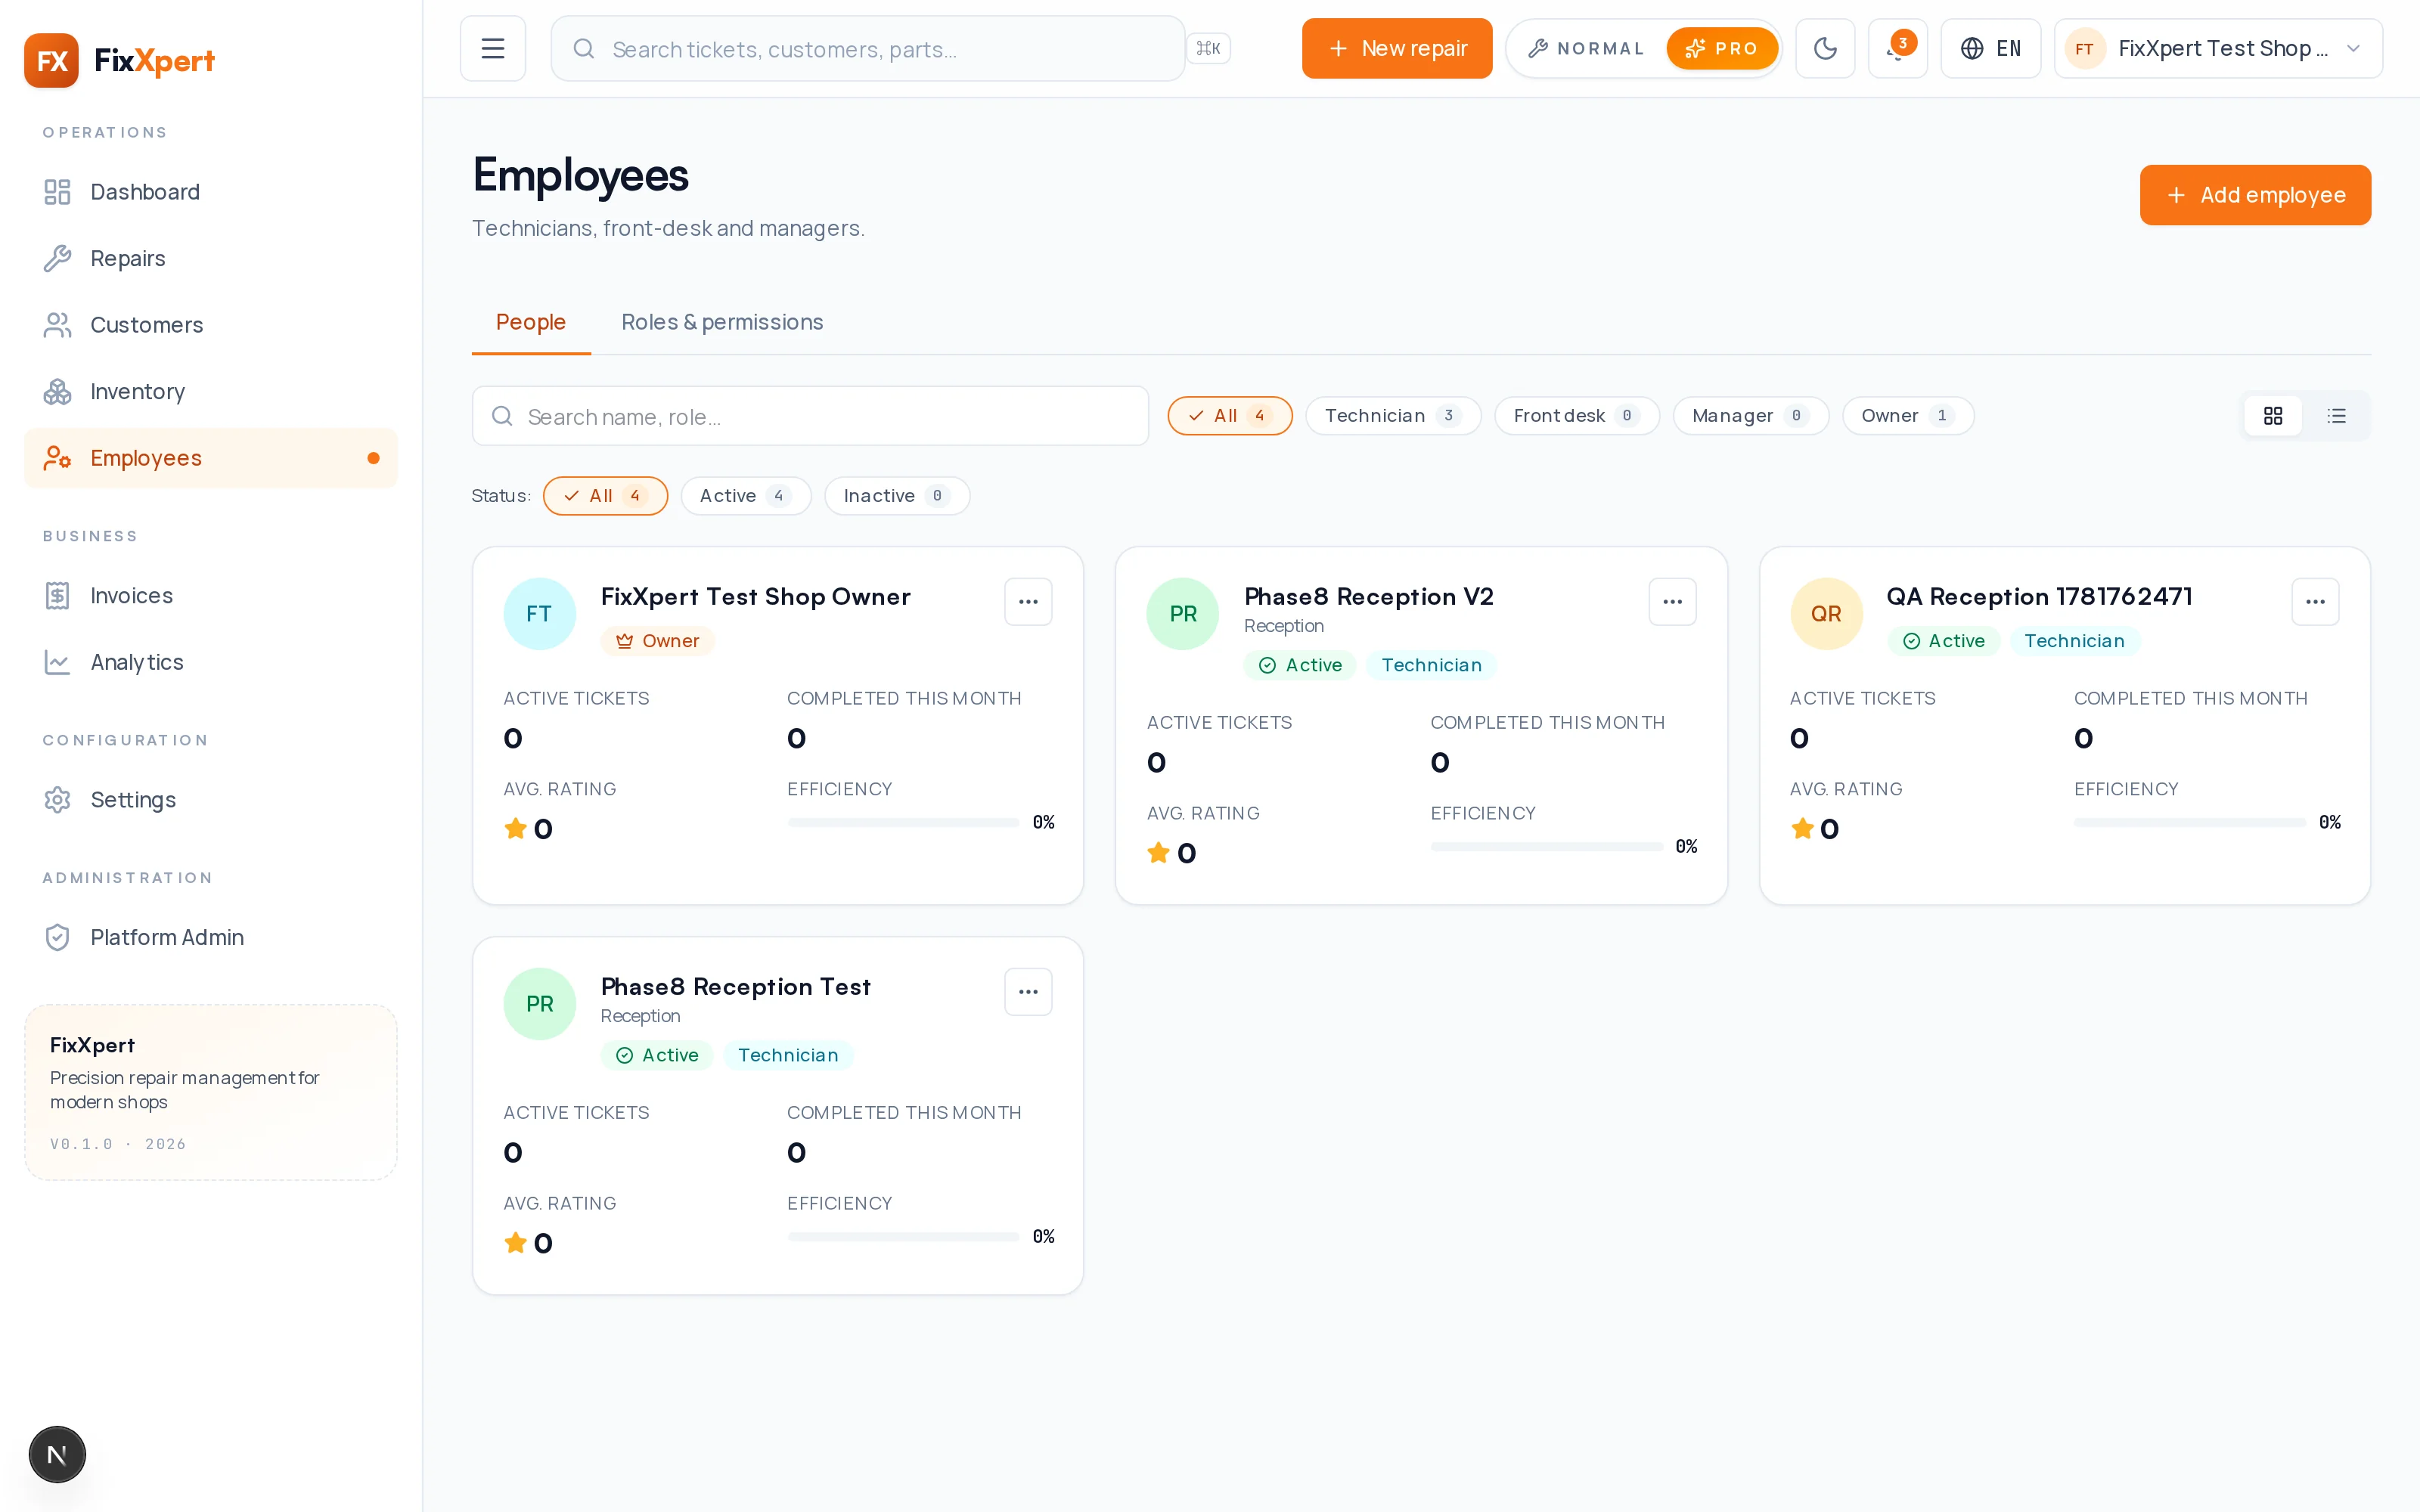
Task: Click Technician badge on QA Reception card
Action: coord(2074,641)
